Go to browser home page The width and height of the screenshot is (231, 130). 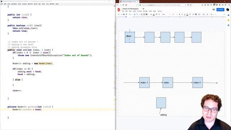click(x=126, y=5)
